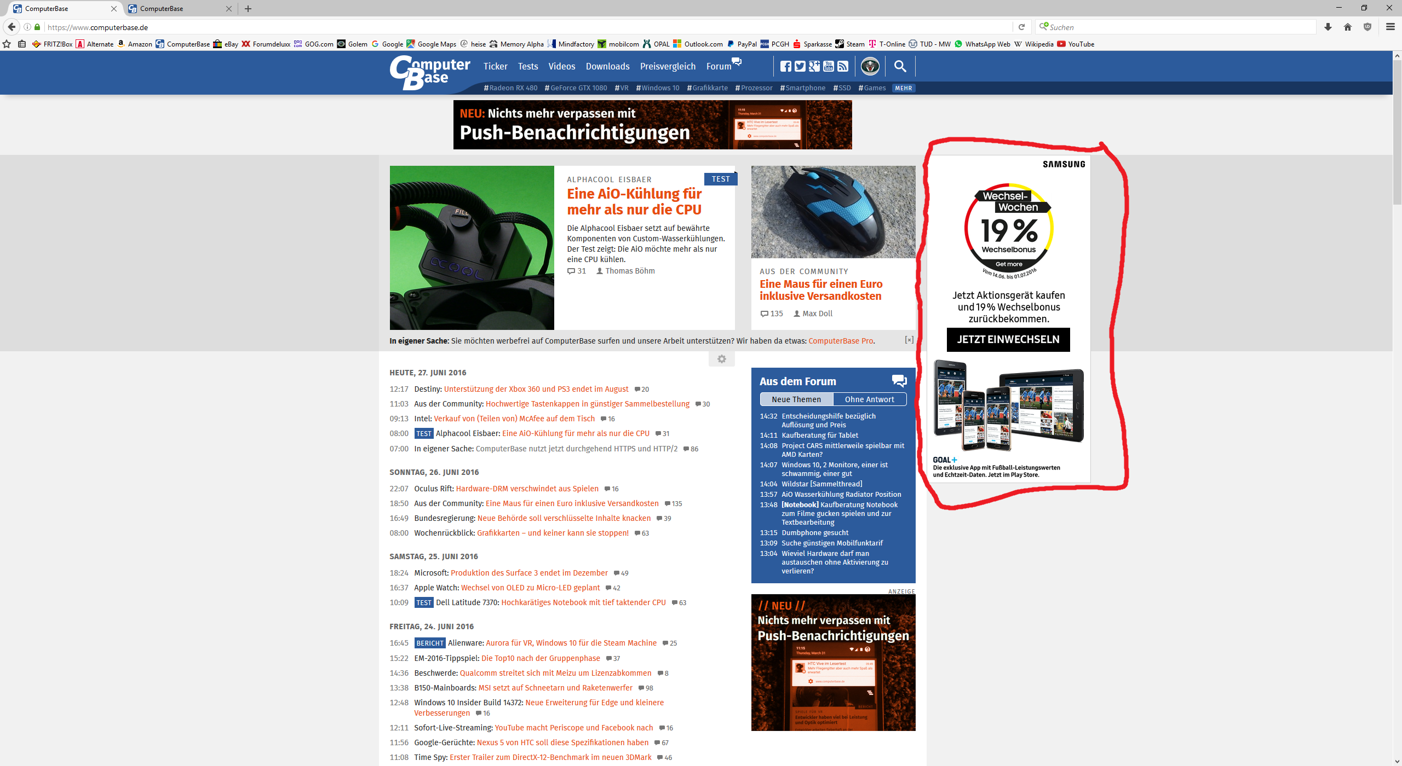Click the news list settings gear
Screen dimensions: 1402x766
[721, 359]
